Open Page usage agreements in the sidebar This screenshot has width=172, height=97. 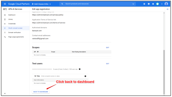tap(16, 37)
